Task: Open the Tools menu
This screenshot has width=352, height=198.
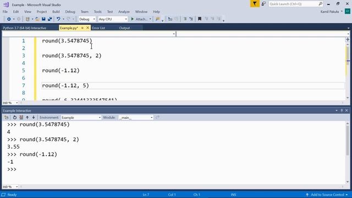Action: coord(98,12)
